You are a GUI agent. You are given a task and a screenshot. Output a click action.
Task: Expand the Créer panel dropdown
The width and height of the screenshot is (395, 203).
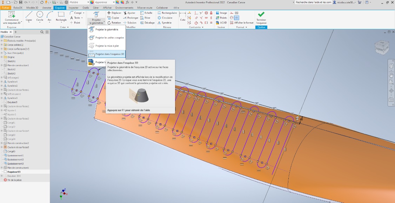(65, 27)
